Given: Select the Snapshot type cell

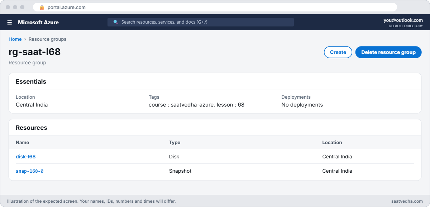Looking at the screenshot, I should (x=180, y=171).
